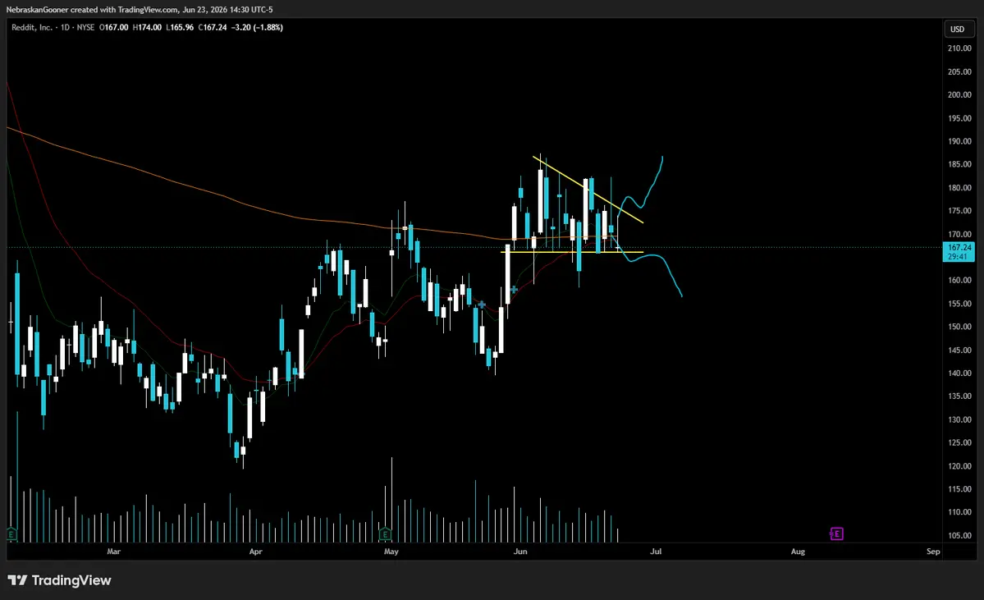The image size is (984, 600).
Task: Click the Mar label on time axis
Action: (x=113, y=552)
